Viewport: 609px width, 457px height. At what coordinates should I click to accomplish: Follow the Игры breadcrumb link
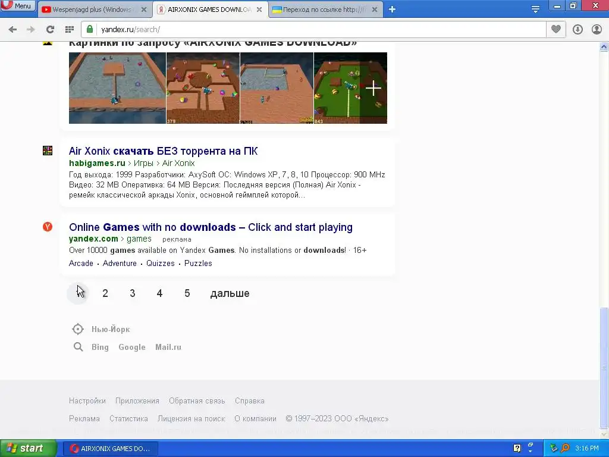(x=143, y=163)
